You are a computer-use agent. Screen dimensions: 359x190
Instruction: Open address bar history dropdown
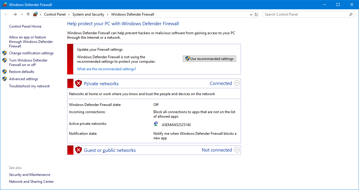point(251,14)
